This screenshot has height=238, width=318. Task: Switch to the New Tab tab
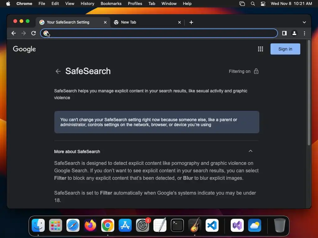[x=148, y=22]
